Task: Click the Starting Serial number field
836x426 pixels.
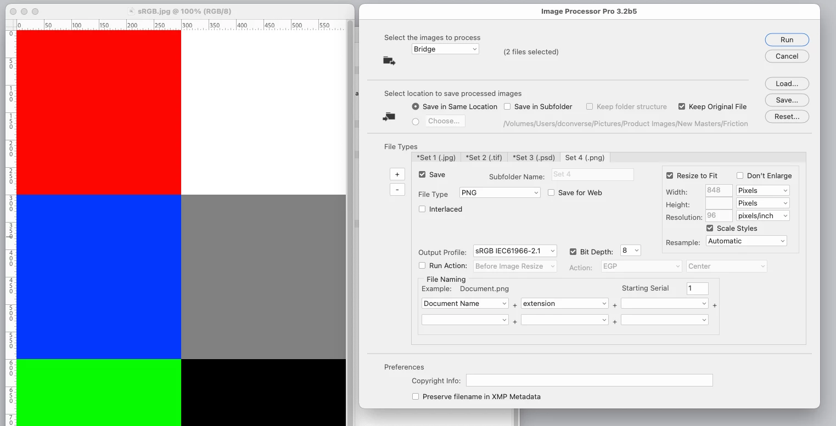Action: click(697, 288)
